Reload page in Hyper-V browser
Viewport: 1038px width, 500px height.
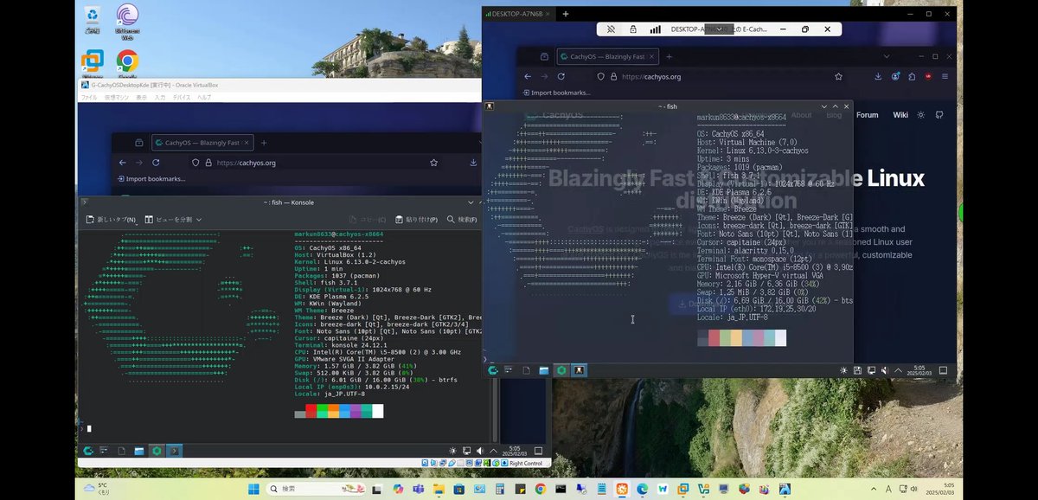coord(562,76)
